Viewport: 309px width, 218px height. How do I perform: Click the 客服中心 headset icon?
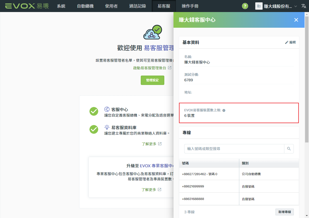(107, 109)
